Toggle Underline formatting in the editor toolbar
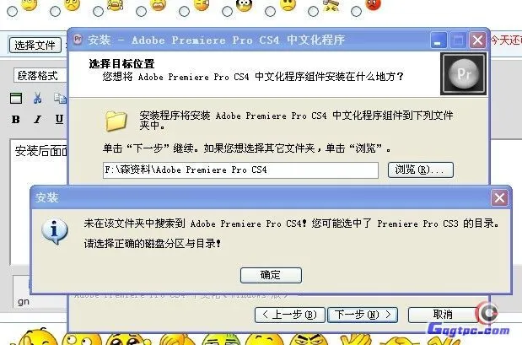 (x=59, y=119)
